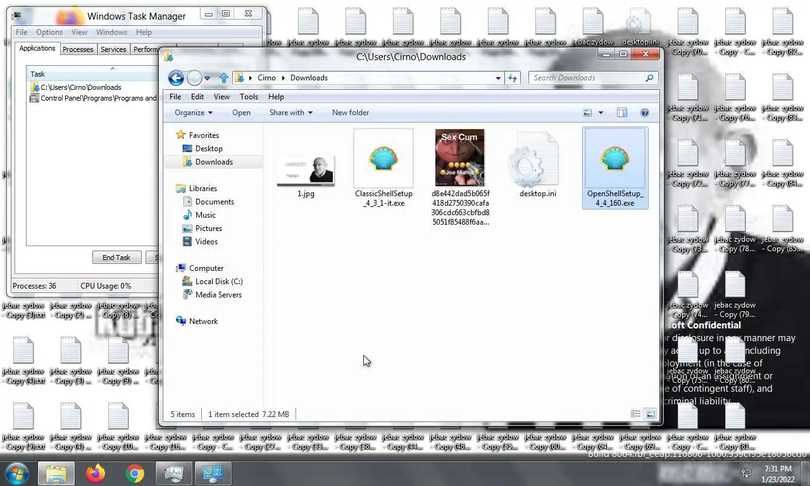Open the recent locations dropdown arrow

(207, 78)
